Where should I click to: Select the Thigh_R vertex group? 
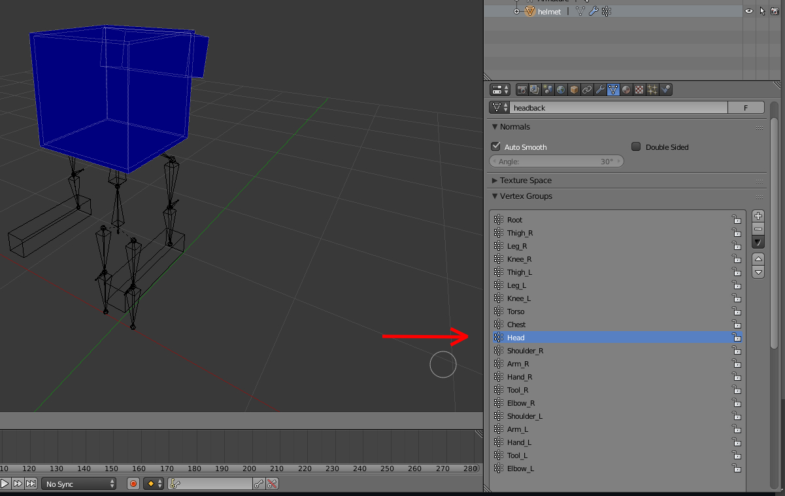click(x=617, y=232)
